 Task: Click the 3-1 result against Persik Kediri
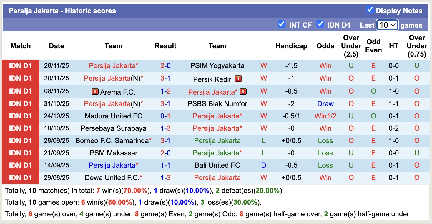[x=165, y=78]
